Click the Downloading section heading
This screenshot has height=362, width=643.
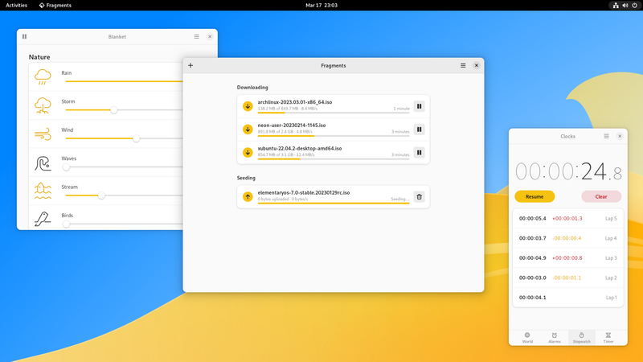(x=252, y=88)
